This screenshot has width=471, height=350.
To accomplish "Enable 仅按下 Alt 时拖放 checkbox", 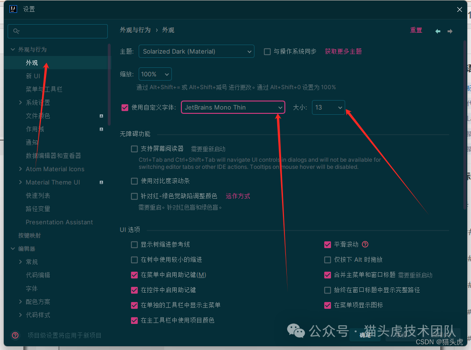I will click(328, 260).
